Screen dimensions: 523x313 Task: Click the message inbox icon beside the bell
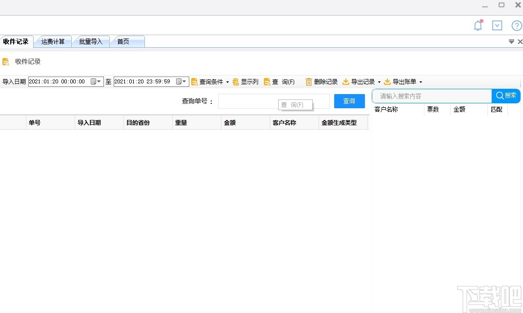tap(497, 25)
